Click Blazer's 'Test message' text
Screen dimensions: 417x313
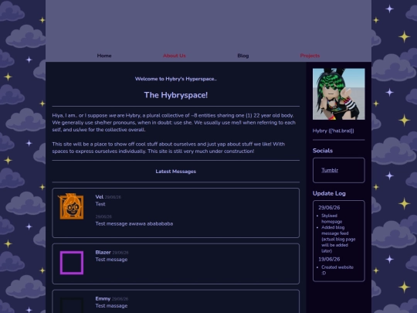pos(111,260)
